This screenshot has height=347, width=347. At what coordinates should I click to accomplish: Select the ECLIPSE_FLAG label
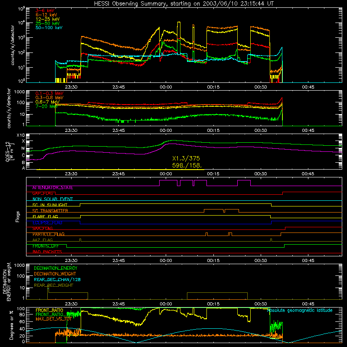(x=47, y=223)
